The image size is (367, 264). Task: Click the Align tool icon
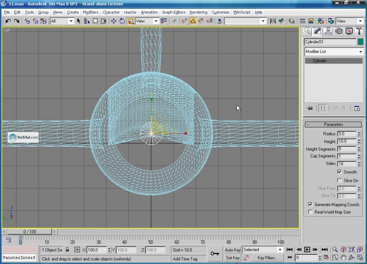[281, 21]
